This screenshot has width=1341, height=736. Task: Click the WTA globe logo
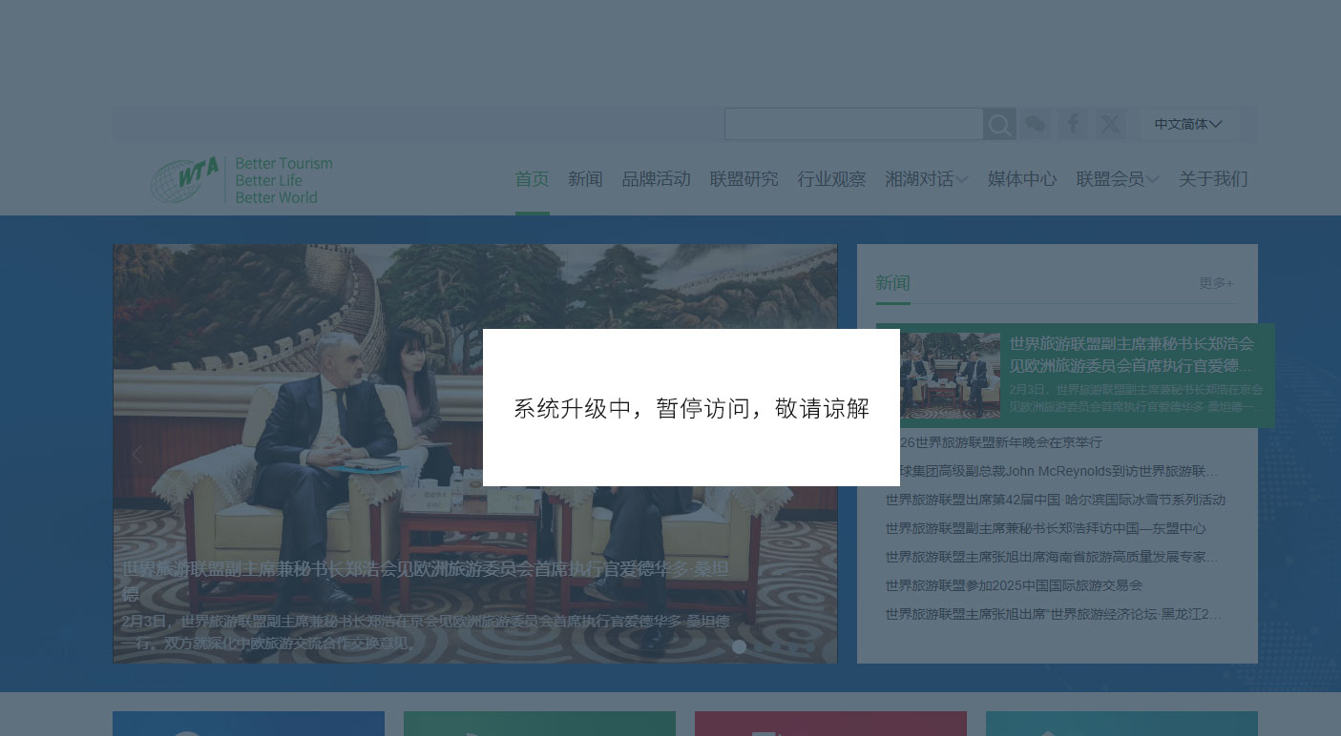pos(185,179)
